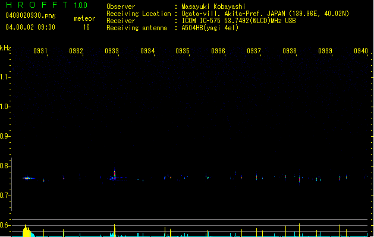The height and width of the screenshot is (237, 374).
Task: Click the large yellow power burst near 0931
Action: [x=27, y=231]
